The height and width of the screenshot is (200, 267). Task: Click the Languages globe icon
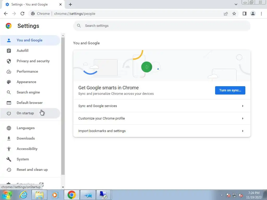pyautogui.click(x=9, y=128)
